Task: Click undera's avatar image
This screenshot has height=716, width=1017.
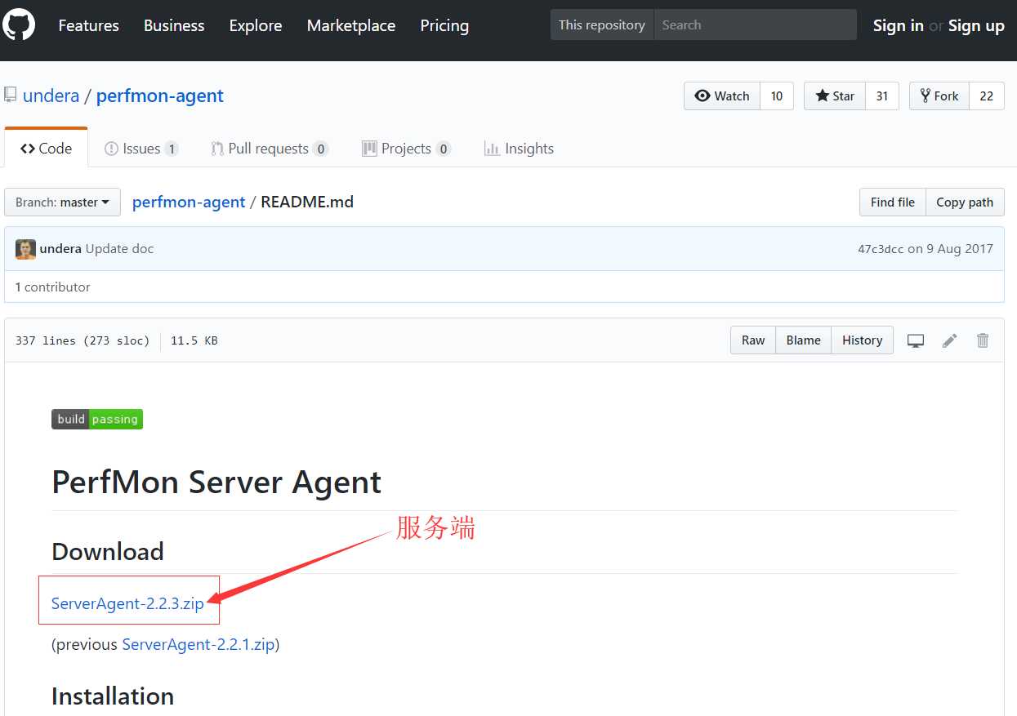Action: point(25,249)
